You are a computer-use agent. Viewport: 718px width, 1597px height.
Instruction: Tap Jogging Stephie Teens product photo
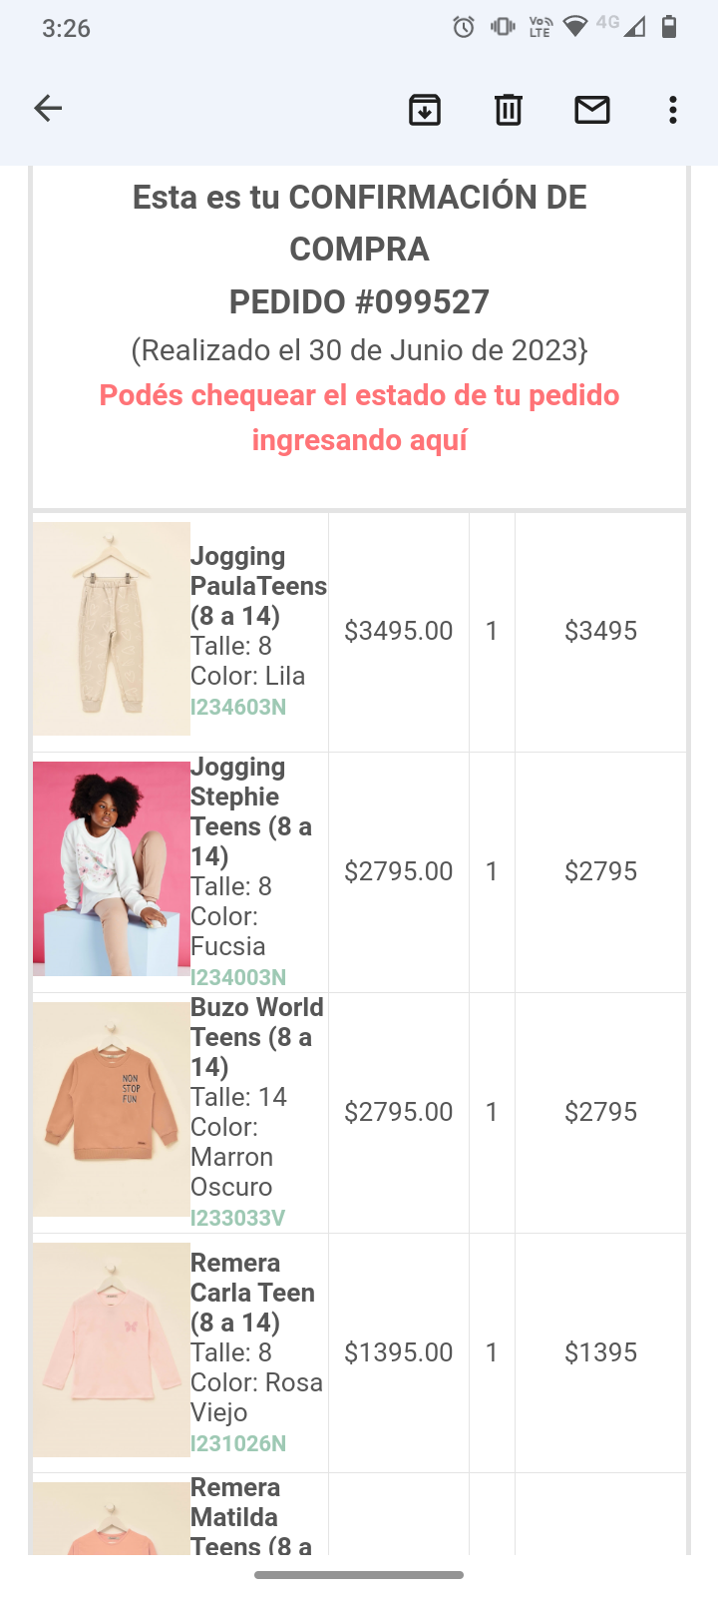(112, 868)
